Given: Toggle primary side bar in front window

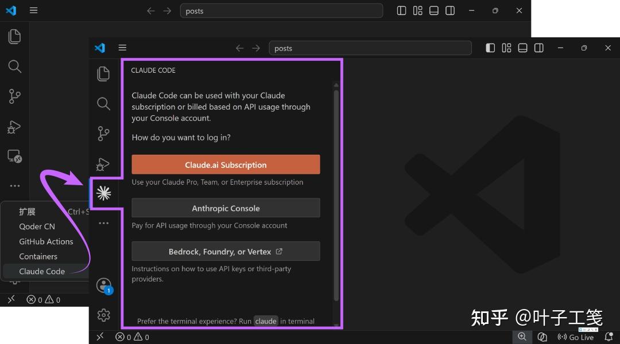Looking at the screenshot, I should point(490,48).
